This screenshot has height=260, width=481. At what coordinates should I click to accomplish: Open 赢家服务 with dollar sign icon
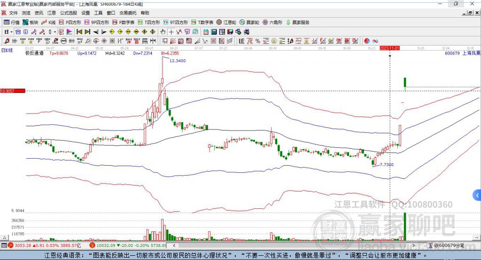tap(297, 23)
